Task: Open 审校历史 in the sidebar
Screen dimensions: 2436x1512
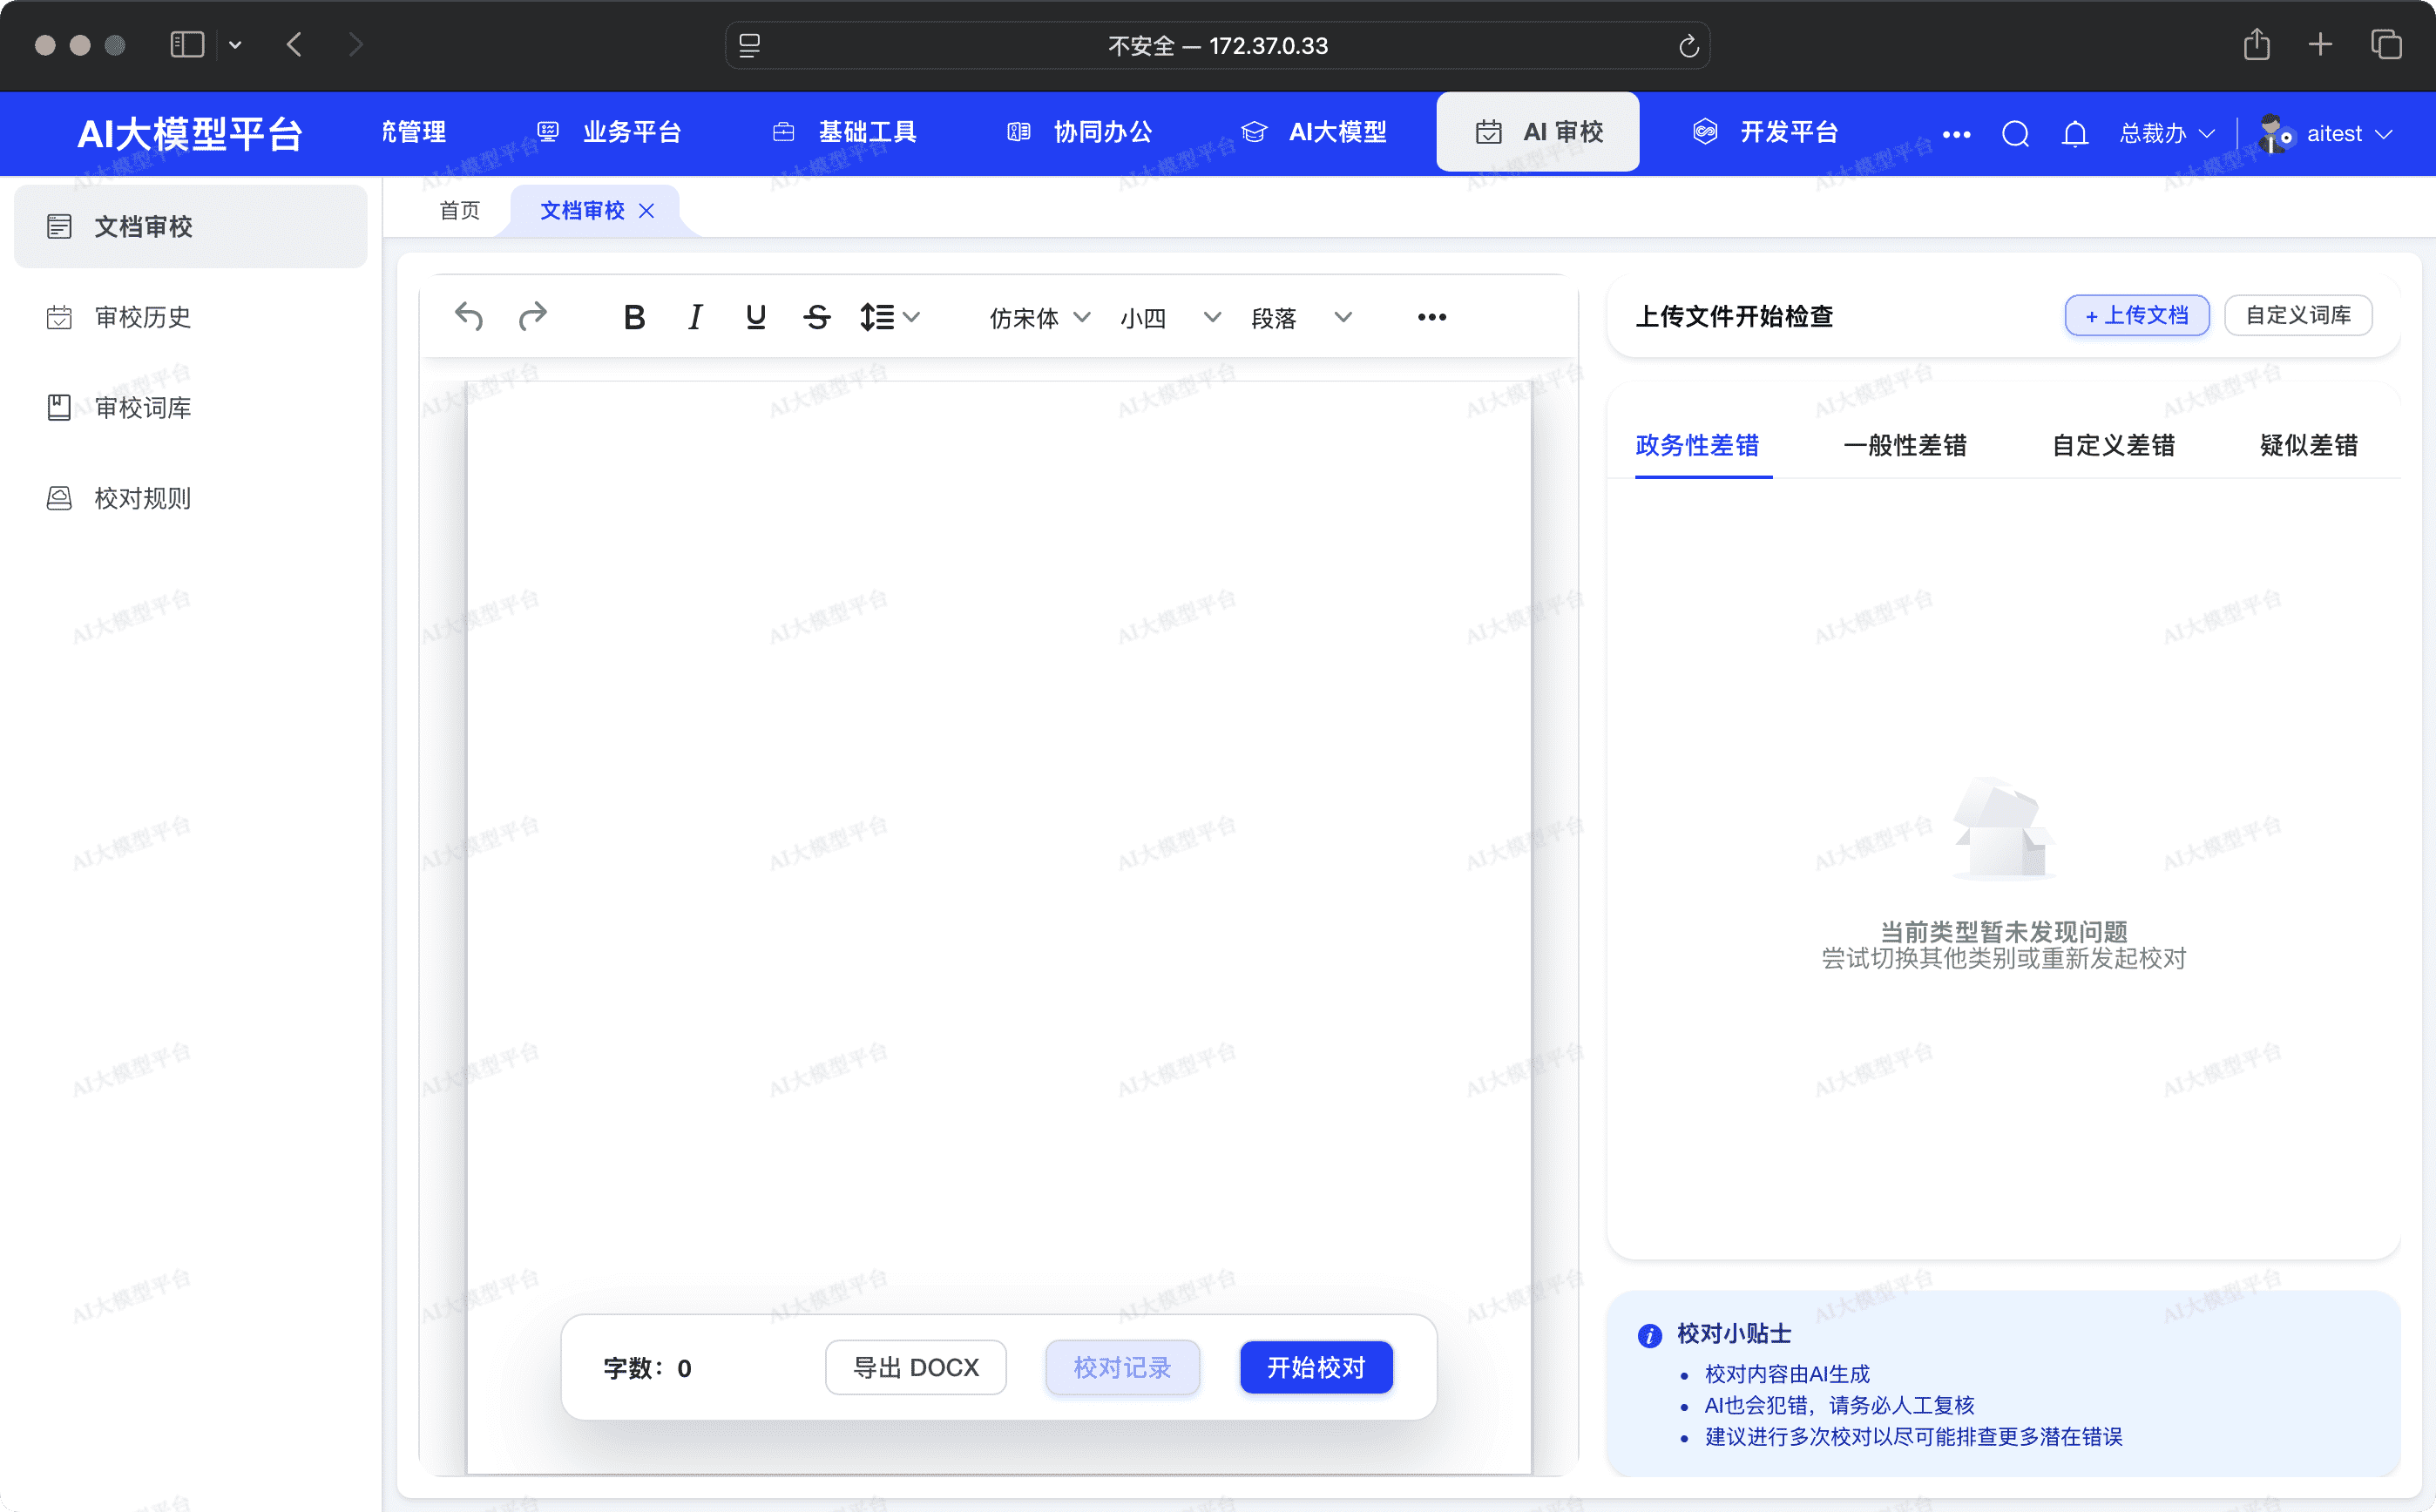Action: pyautogui.click(x=190, y=317)
